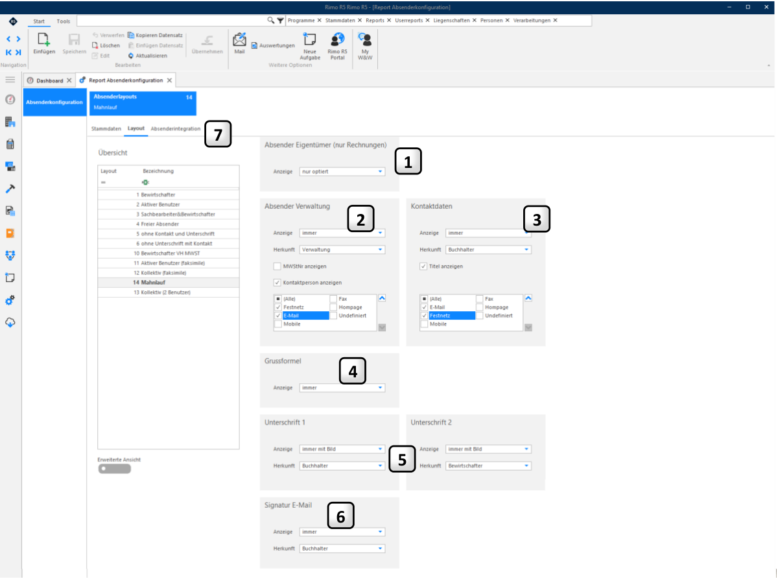Viewport: 778px width, 579px height.
Task: Click the Einfügen new record icon
Action: coord(44,39)
